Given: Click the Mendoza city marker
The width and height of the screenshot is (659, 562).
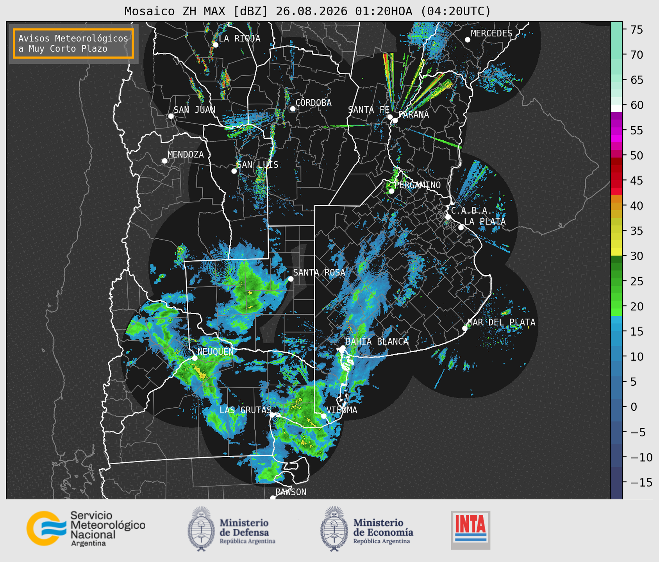Looking at the screenshot, I should (x=164, y=161).
